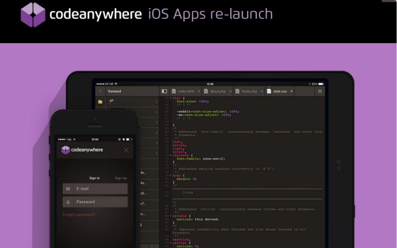Select the style.css tab
The width and height of the screenshot is (397, 248).
[x=280, y=91]
